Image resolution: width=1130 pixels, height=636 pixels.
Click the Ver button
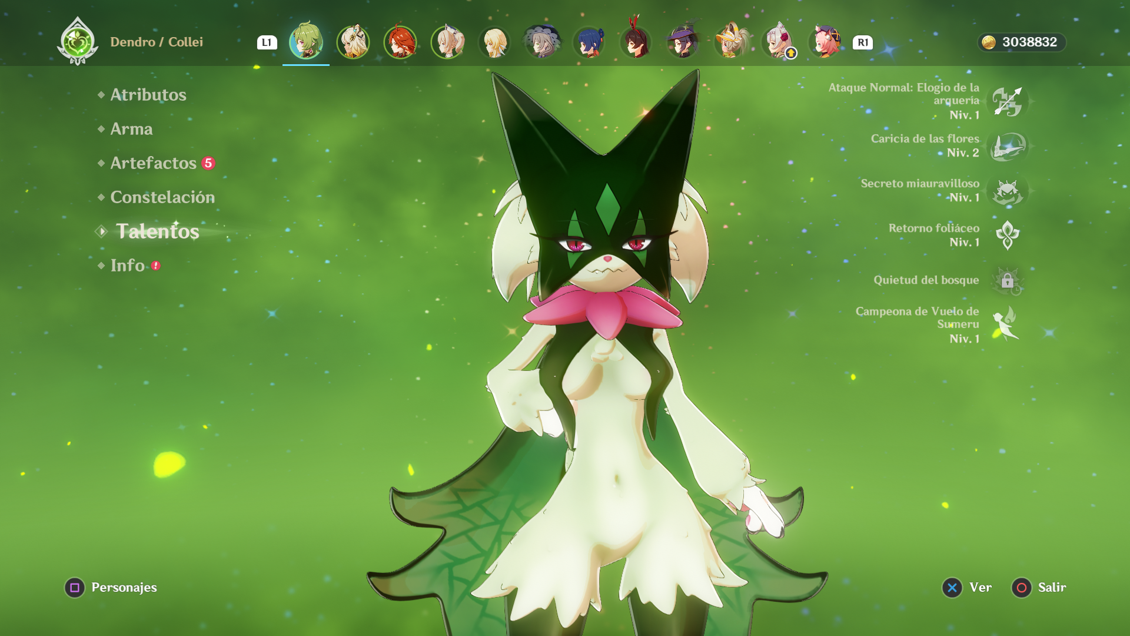(967, 587)
